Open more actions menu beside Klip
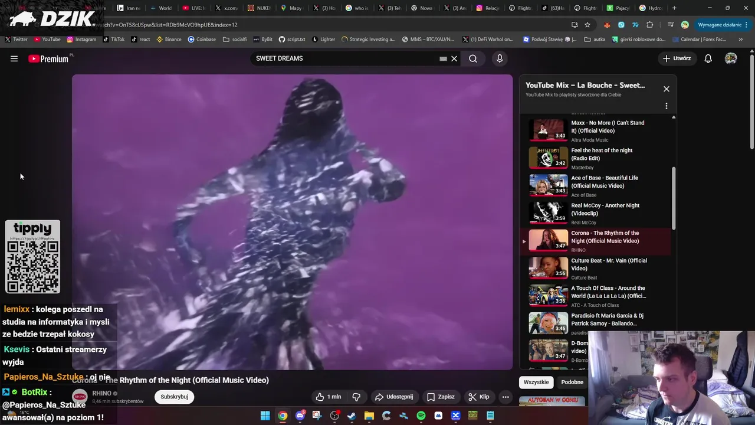This screenshot has height=425, width=755. coord(505,397)
